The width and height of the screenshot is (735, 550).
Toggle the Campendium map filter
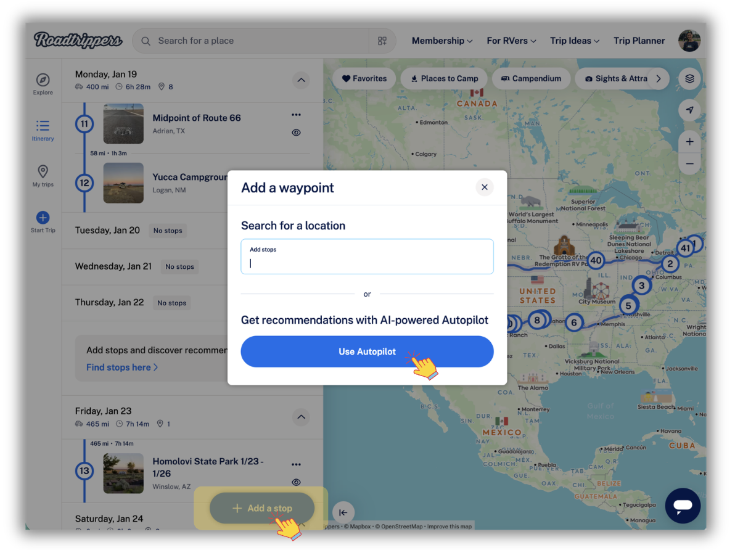531,79
